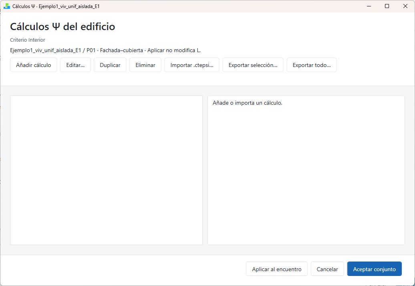Click the Añadir cálculo button
The width and height of the screenshot is (415, 286).
(x=33, y=65)
